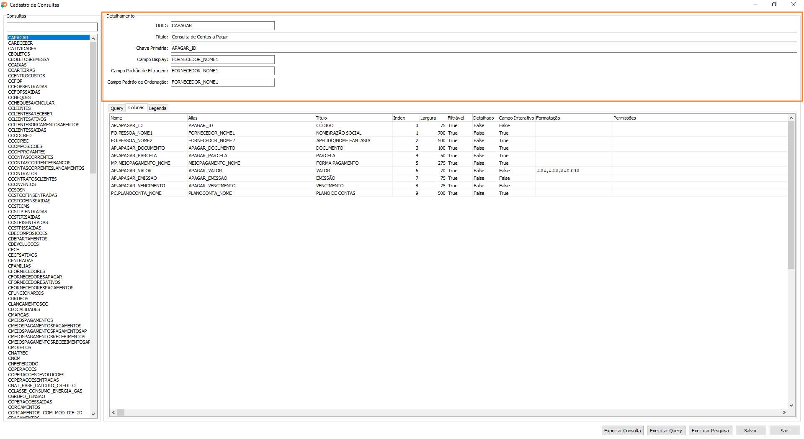Select CCLIENTES query in the list
Image resolution: width=804 pixels, height=439 pixels.
[19, 108]
